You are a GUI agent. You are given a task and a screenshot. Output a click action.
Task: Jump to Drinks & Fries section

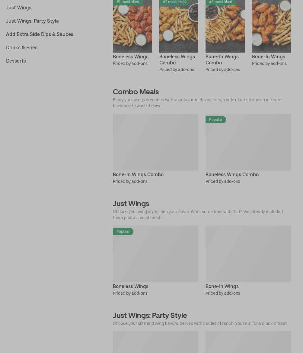coord(22,47)
